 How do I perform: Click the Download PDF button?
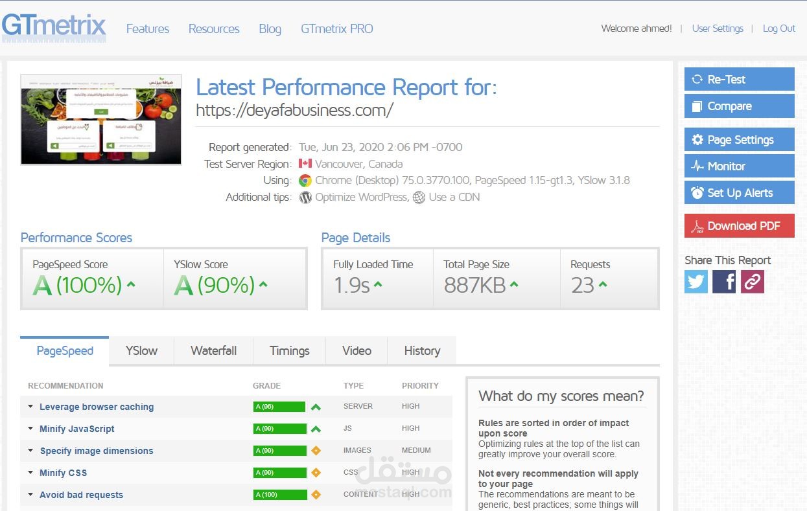739,226
